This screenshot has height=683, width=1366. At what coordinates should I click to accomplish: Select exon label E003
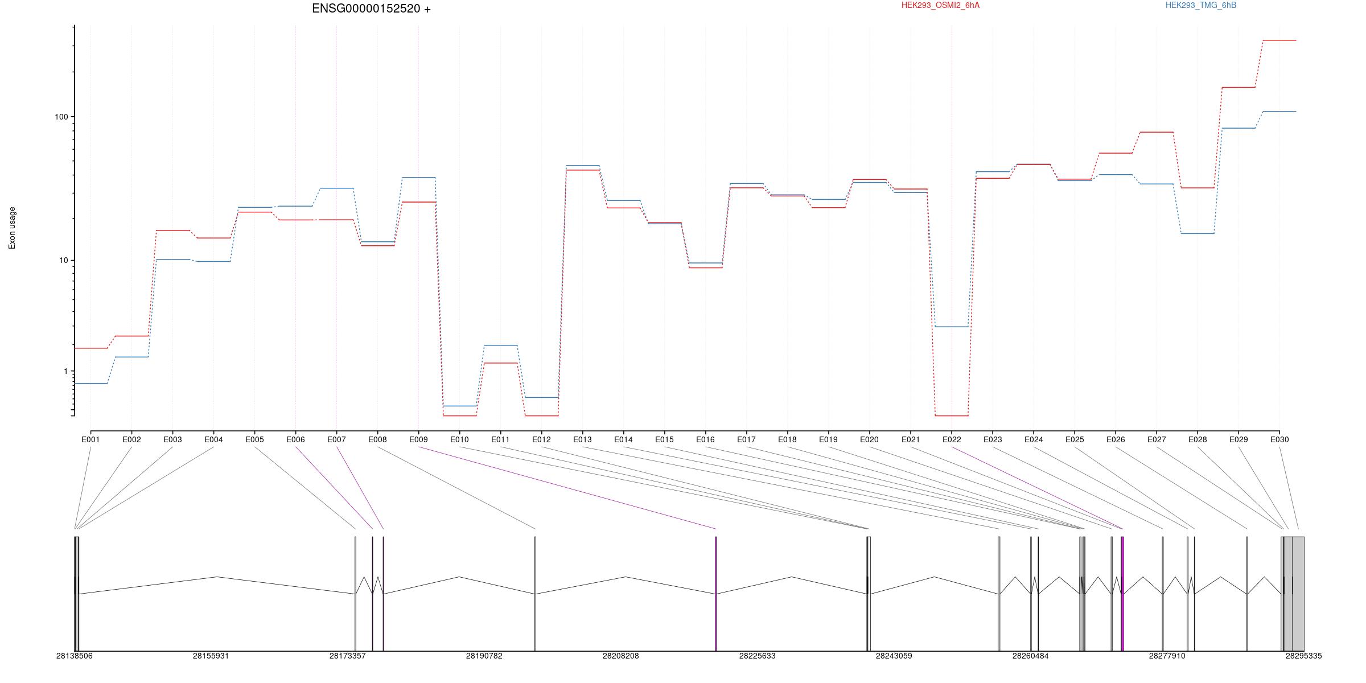pos(172,439)
